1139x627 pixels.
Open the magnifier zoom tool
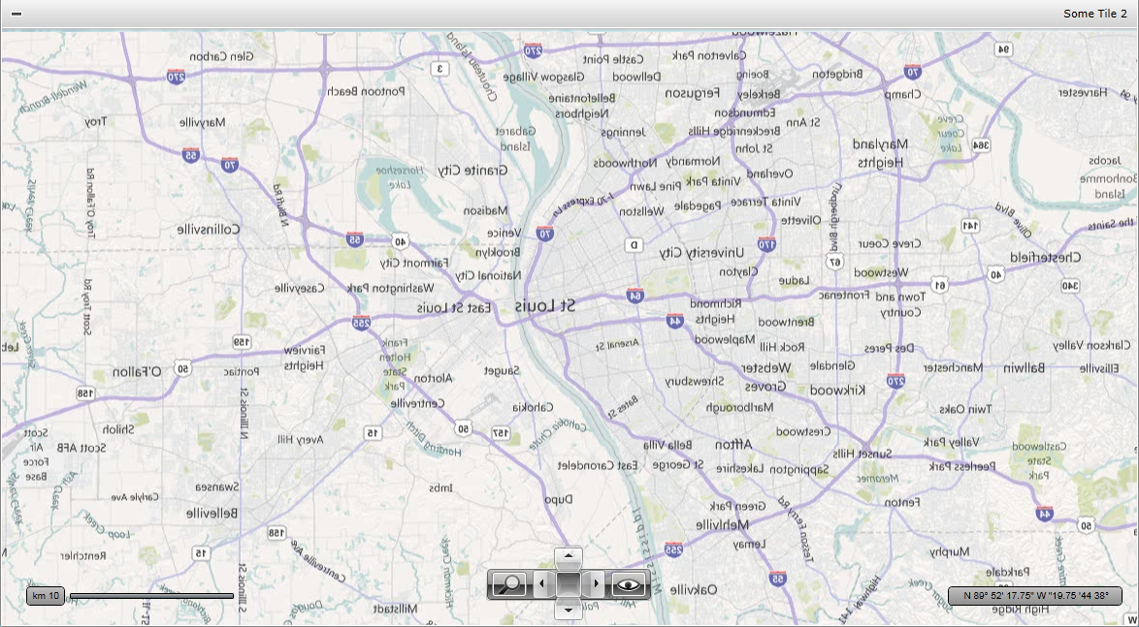(508, 583)
